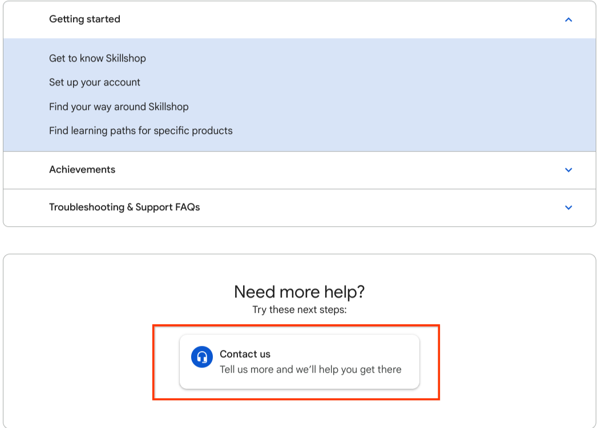Viewport: 598px width, 428px height.
Task: Collapse the Getting started section chevron
Action: click(x=568, y=20)
